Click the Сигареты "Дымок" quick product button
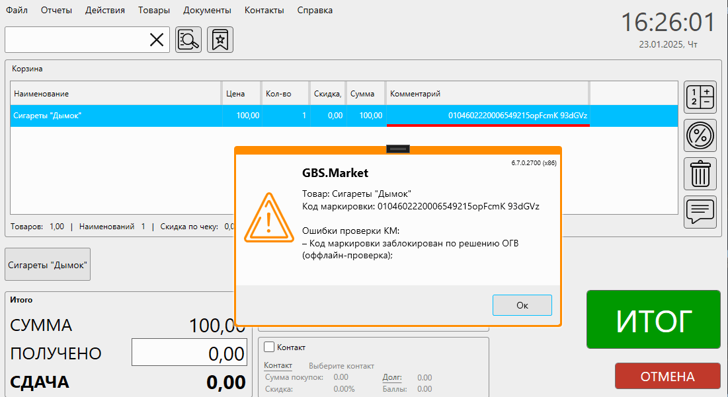Image resolution: width=728 pixels, height=397 pixels. (x=48, y=266)
